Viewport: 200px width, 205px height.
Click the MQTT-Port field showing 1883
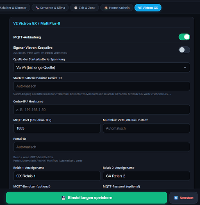[57, 128]
